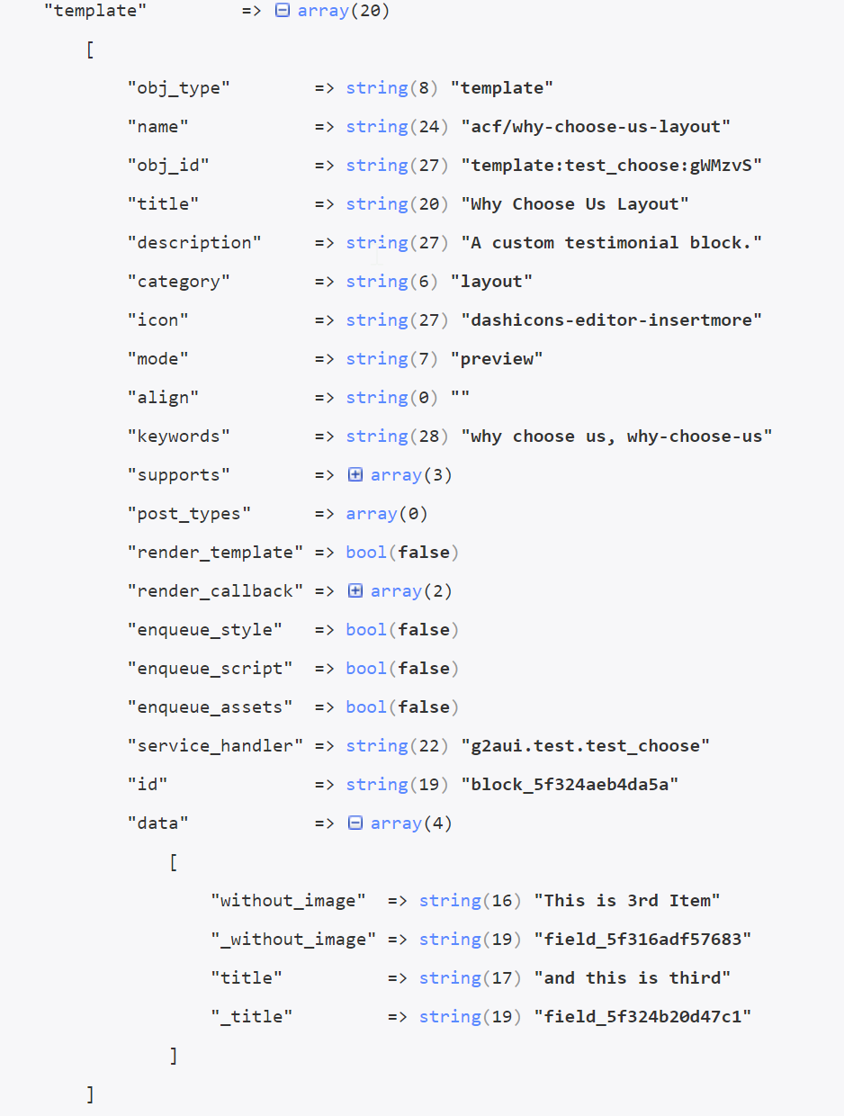Click the "dashicons-editor-insertmore" icon value
The height and width of the screenshot is (1116, 844).
tap(612, 320)
